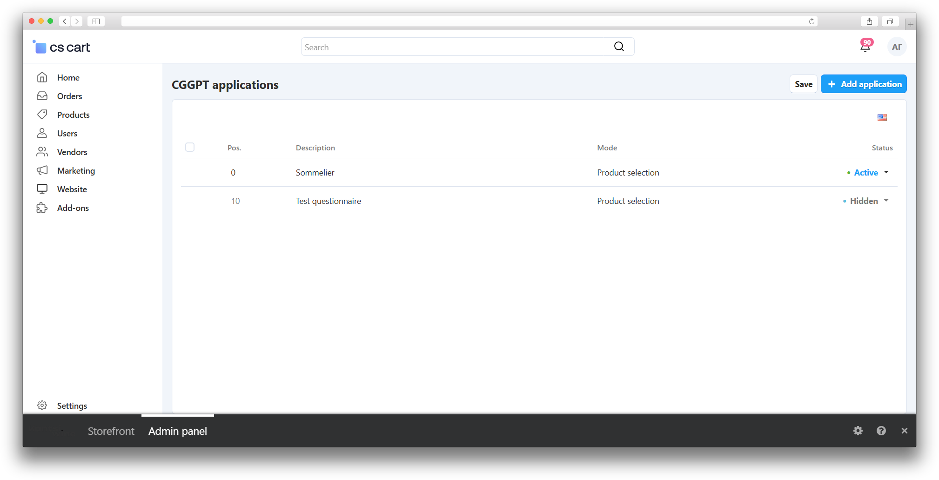Click Product selection mode for Test questionnaire
This screenshot has height=480, width=939.
628,201
